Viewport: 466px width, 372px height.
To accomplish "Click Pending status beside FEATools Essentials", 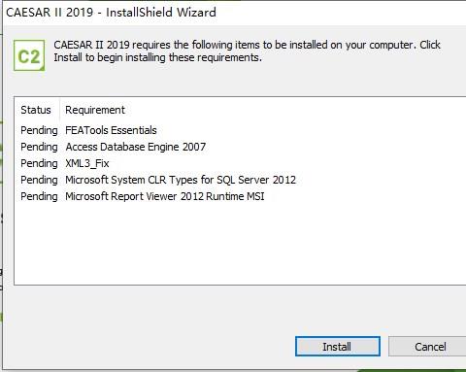I will coord(39,130).
